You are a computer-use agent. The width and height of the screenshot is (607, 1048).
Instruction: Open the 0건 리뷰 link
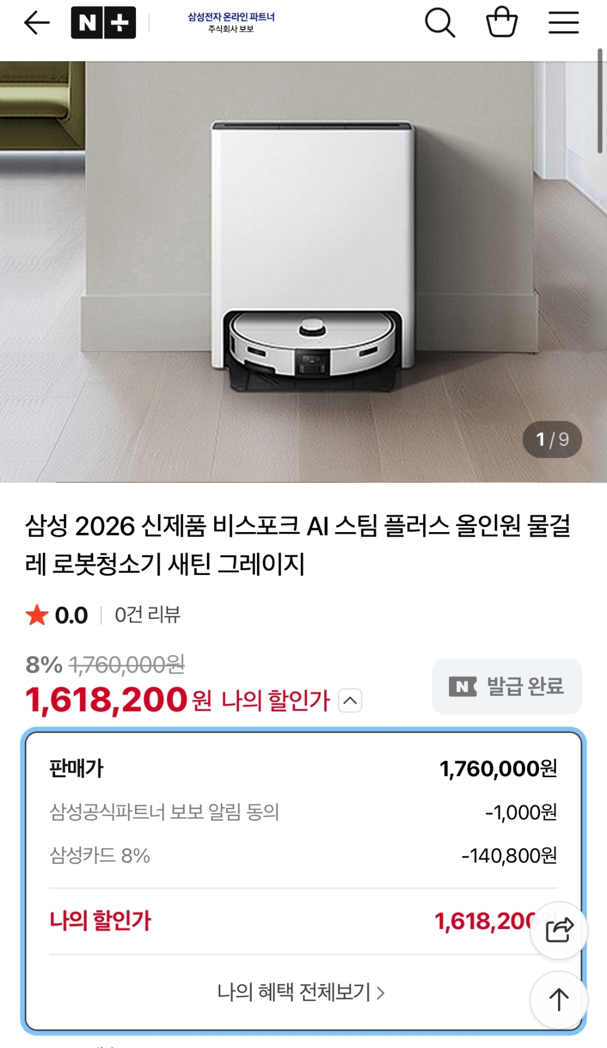[x=147, y=615]
